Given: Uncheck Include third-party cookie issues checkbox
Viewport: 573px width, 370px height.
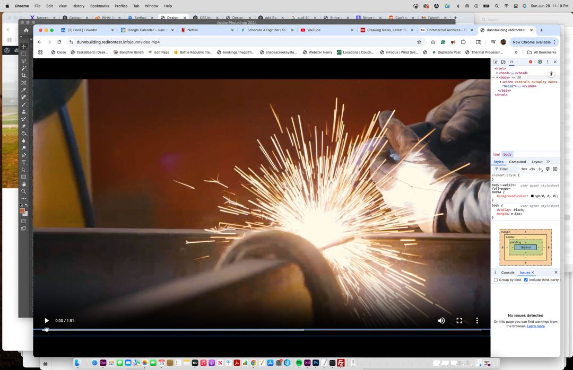Looking at the screenshot, I should point(526,280).
